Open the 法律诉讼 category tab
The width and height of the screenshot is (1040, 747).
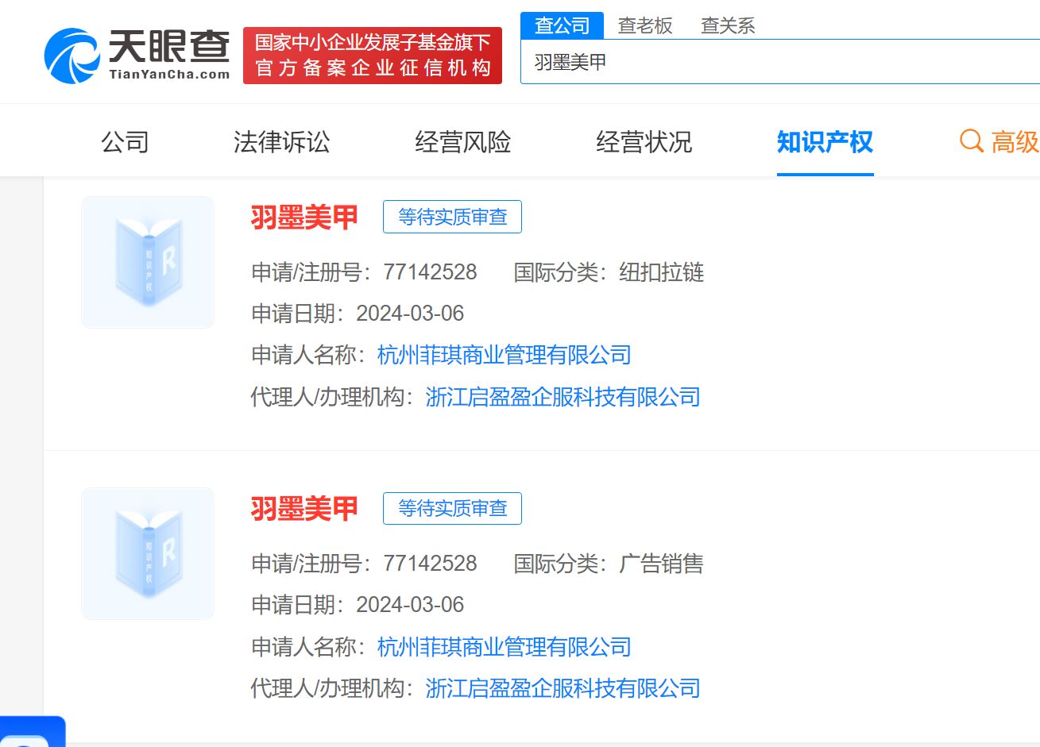(281, 142)
